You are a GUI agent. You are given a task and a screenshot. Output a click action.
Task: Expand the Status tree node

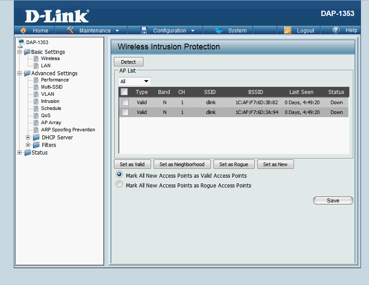tap(20, 153)
